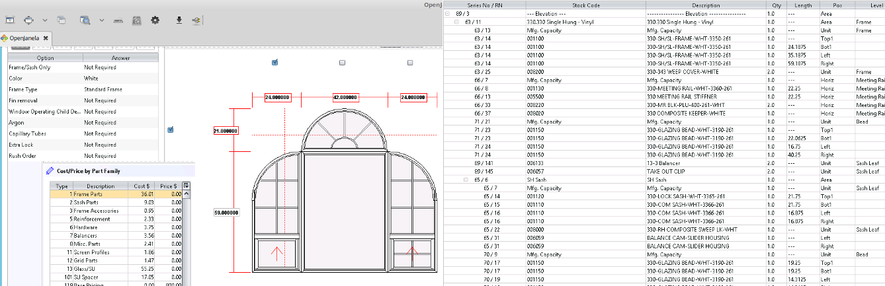
Task: Collapse the 65 / 6 SH Sash node
Action: (466, 180)
